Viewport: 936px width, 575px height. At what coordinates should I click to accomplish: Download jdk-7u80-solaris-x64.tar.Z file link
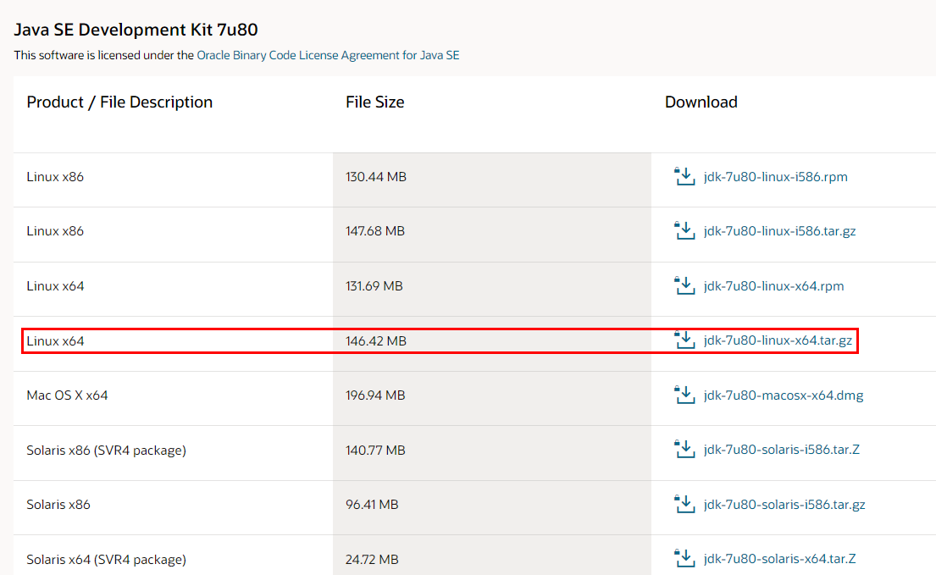point(779,559)
